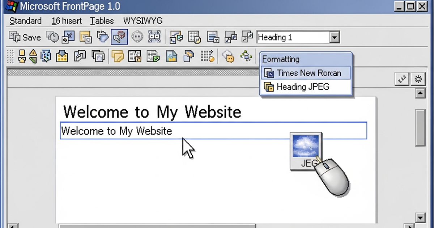Click the dotted grid icon with orange dot
The image size is (434, 228).
pos(208,56)
